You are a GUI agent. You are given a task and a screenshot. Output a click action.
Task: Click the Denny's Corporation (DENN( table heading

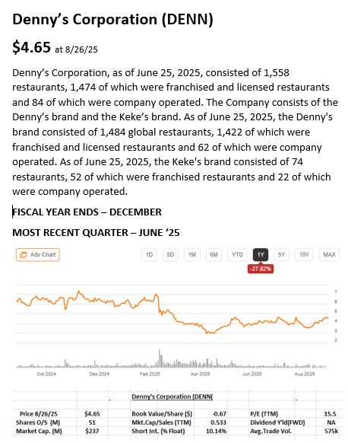172,397
